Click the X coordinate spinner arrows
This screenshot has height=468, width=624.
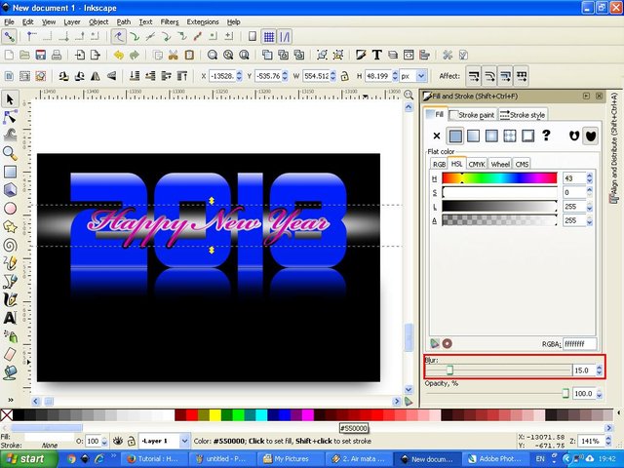tap(239, 76)
